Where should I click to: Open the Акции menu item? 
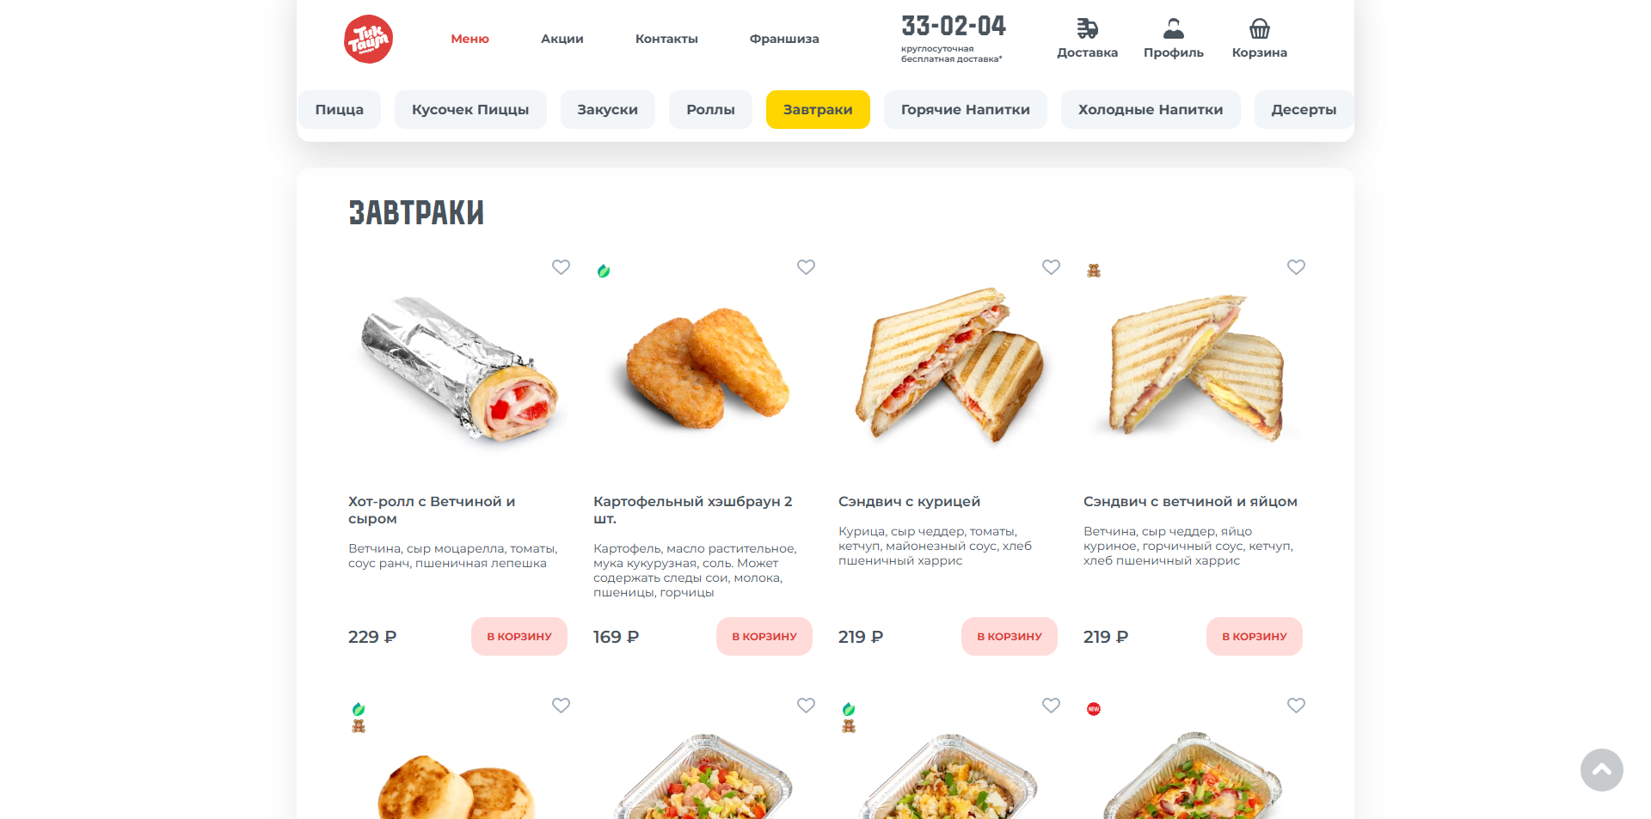(x=562, y=39)
